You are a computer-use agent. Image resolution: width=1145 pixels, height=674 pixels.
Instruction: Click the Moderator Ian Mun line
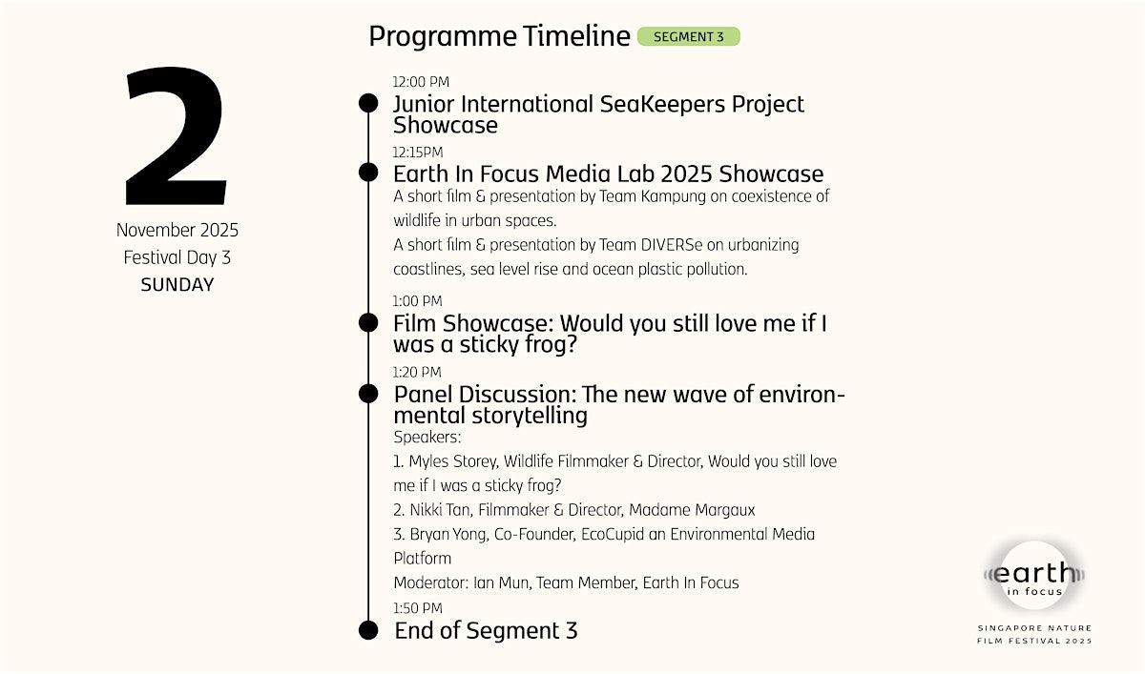pyautogui.click(x=566, y=582)
